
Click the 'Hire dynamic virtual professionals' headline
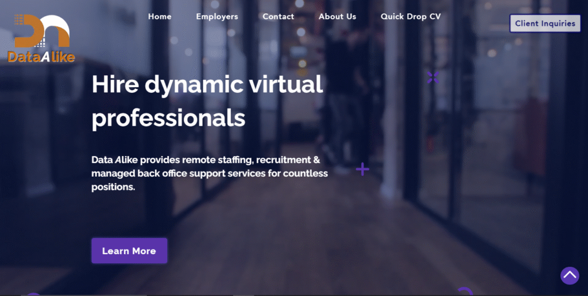pyautogui.click(x=207, y=101)
